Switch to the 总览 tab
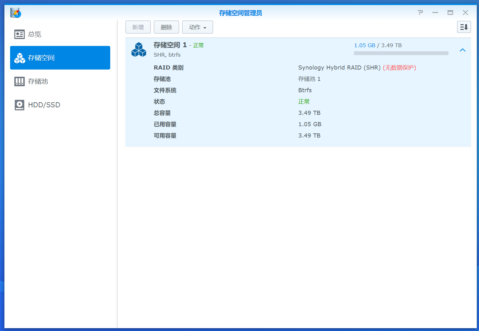Screen dimensions: 479x331 [60, 34]
